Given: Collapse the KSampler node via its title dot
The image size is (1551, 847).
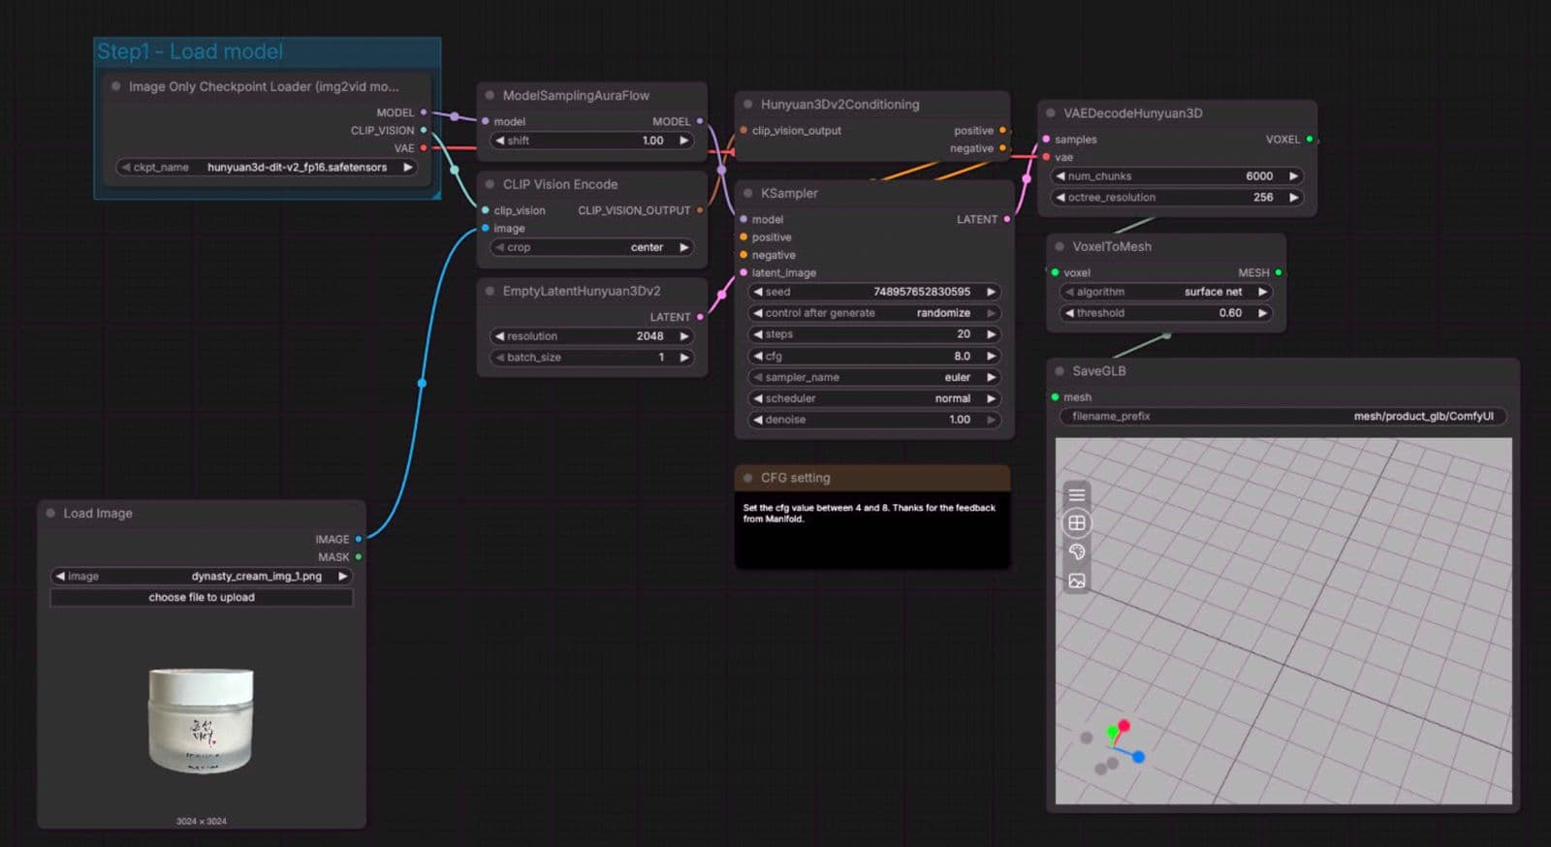Looking at the screenshot, I should (747, 193).
